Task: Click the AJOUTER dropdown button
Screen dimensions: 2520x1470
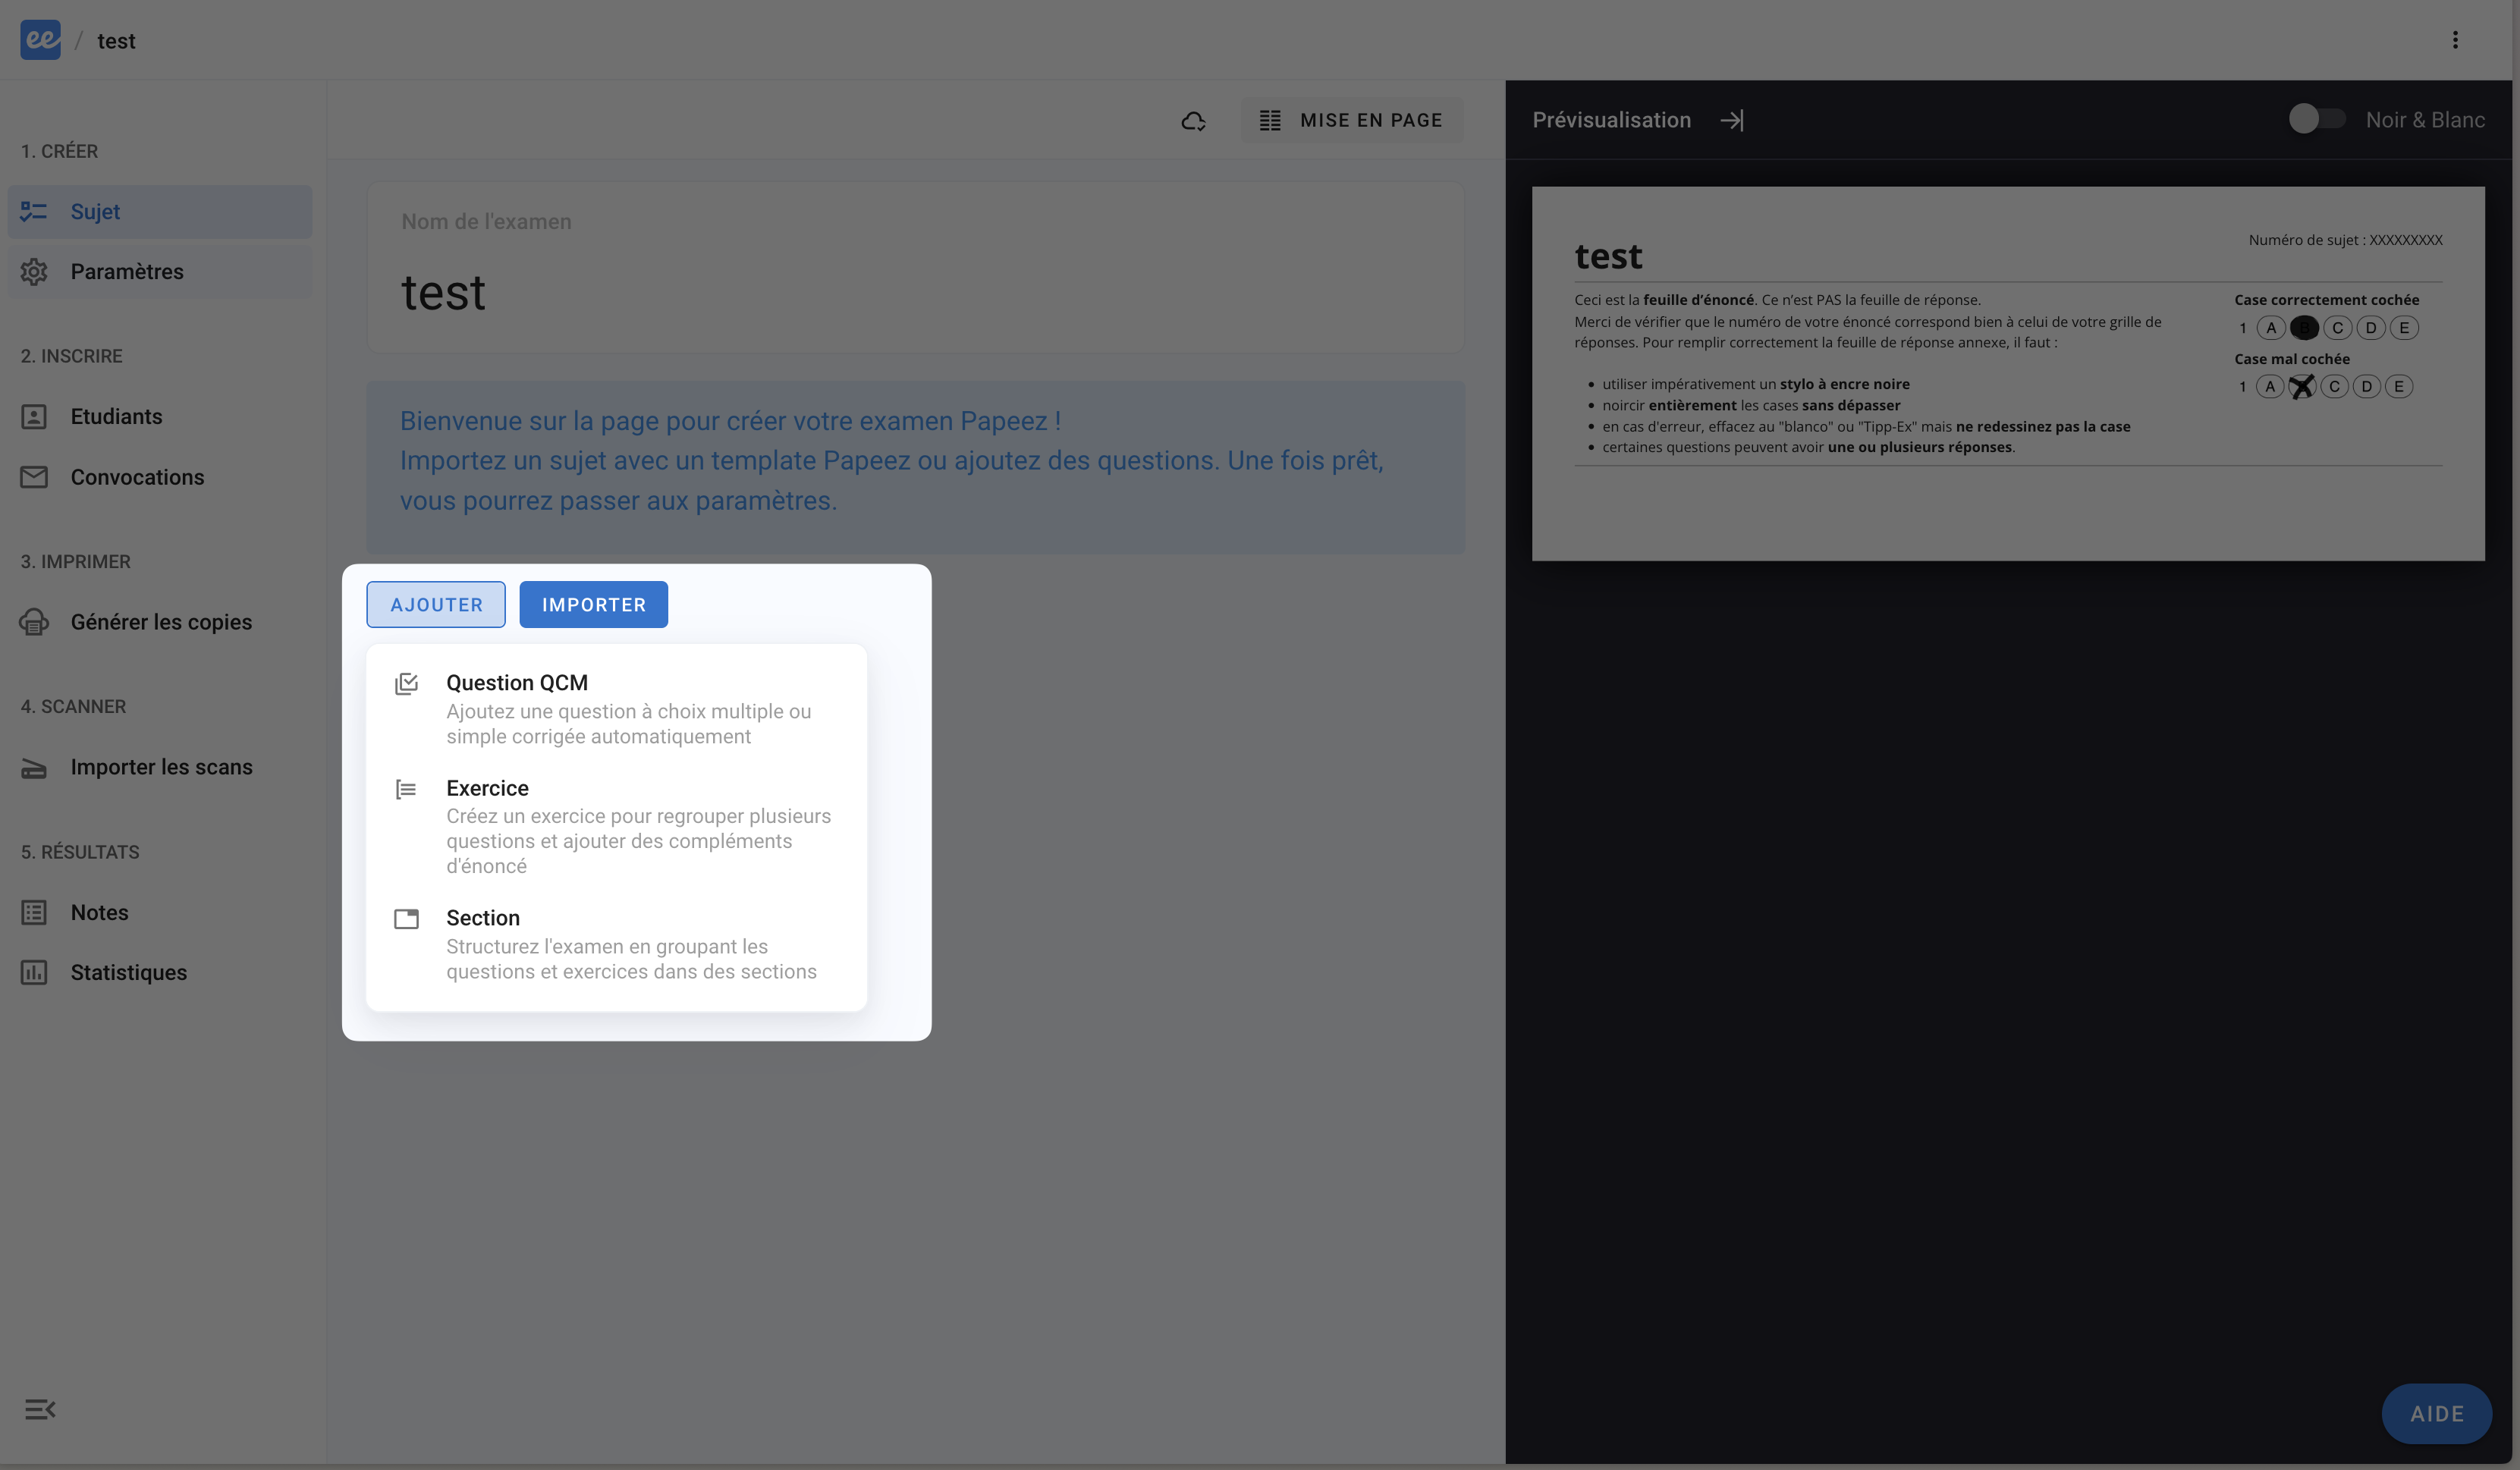Action: pyautogui.click(x=436, y=605)
